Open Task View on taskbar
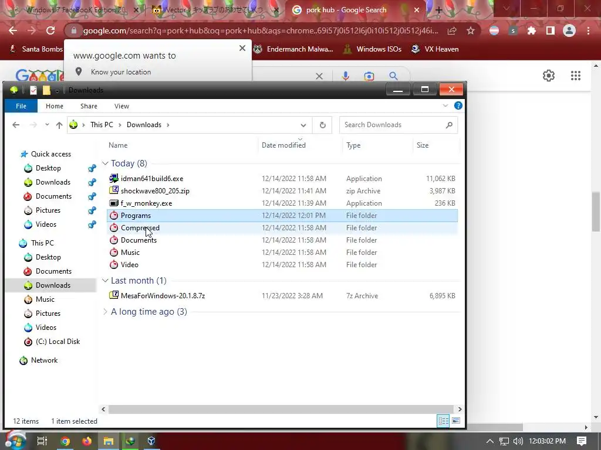Viewport: 601px width, 450px height. (42, 441)
